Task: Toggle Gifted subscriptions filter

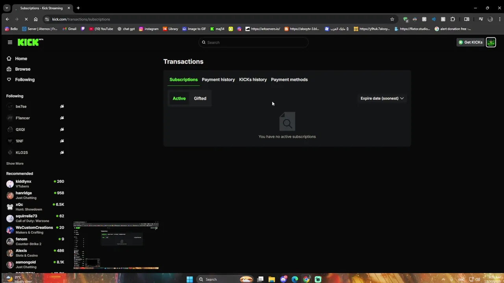Action: click(x=200, y=98)
